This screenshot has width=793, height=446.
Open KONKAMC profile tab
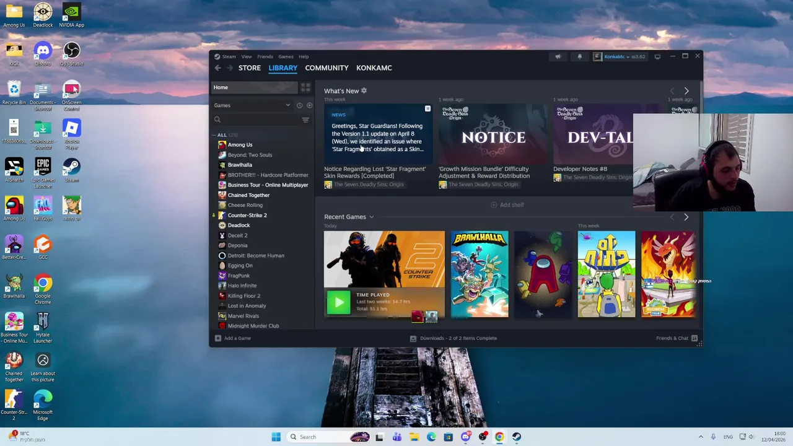click(374, 68)
